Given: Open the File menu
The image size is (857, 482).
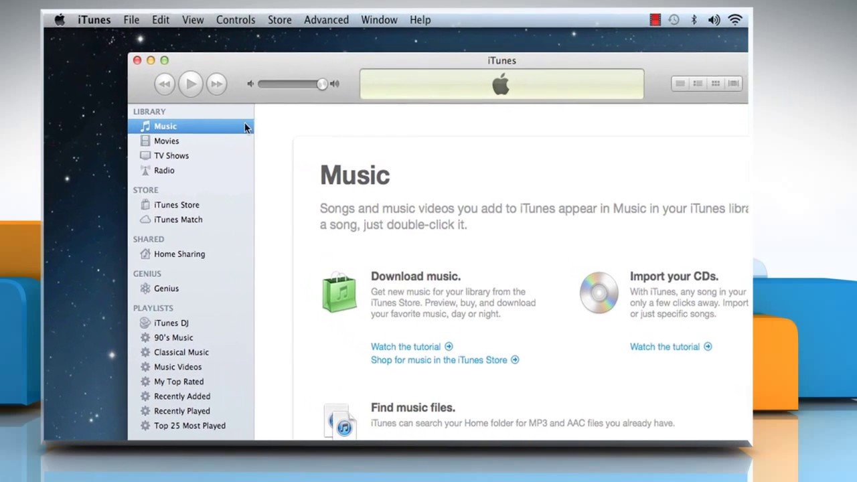Looking at the screenshot, I should pos(131,20).
